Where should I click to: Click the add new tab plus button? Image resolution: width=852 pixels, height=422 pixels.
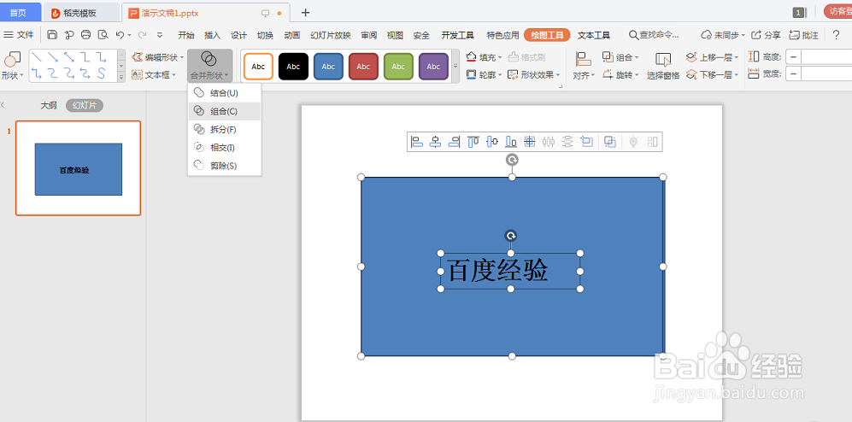pos(305,13)
